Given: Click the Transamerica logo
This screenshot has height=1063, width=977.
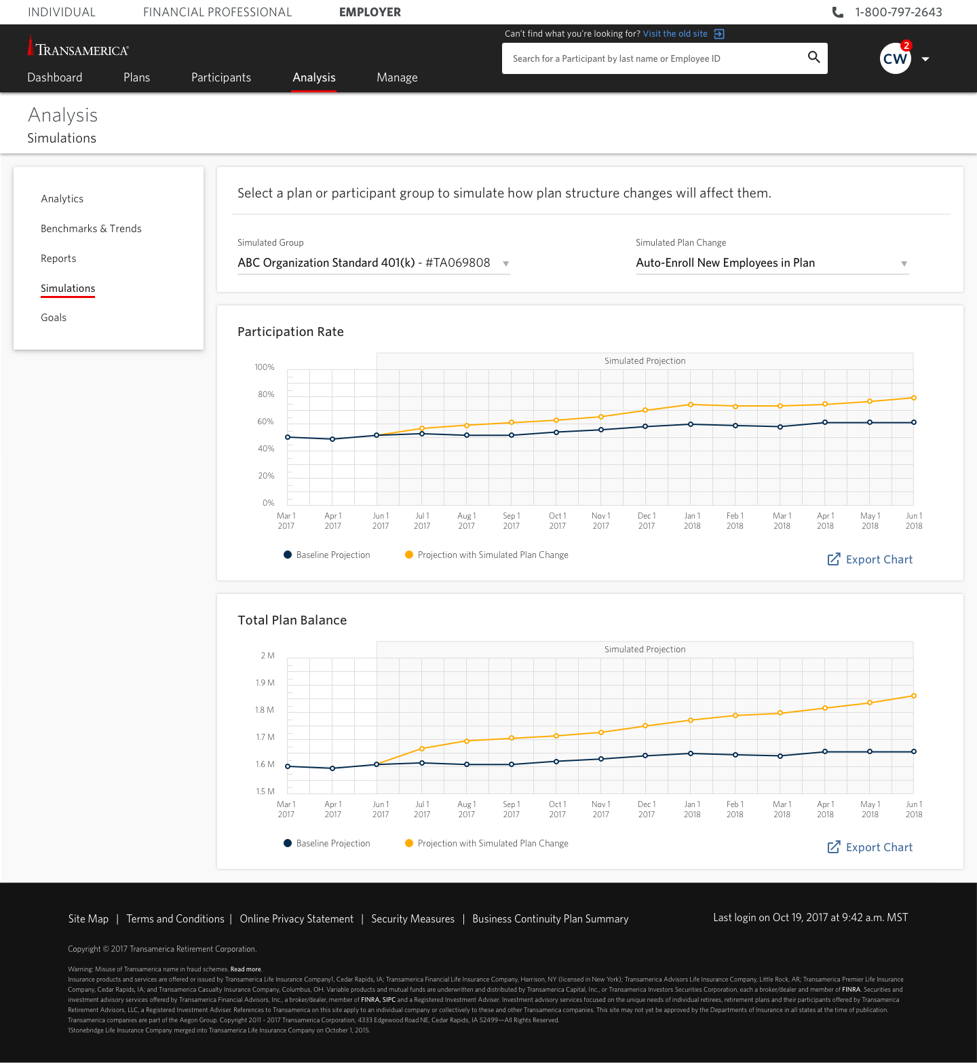Looking at the screenshot, I should tap(78, 47).
